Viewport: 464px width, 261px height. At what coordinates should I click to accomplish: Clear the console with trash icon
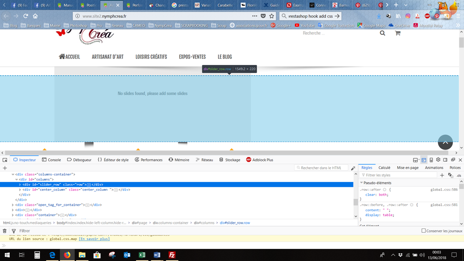pyautogui.click(x=5, y=231)
